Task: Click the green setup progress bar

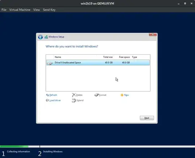Action: click(x=14, y=146)
